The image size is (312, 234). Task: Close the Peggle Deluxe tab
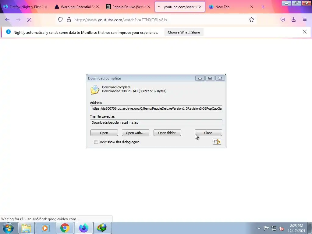(149, 7)
